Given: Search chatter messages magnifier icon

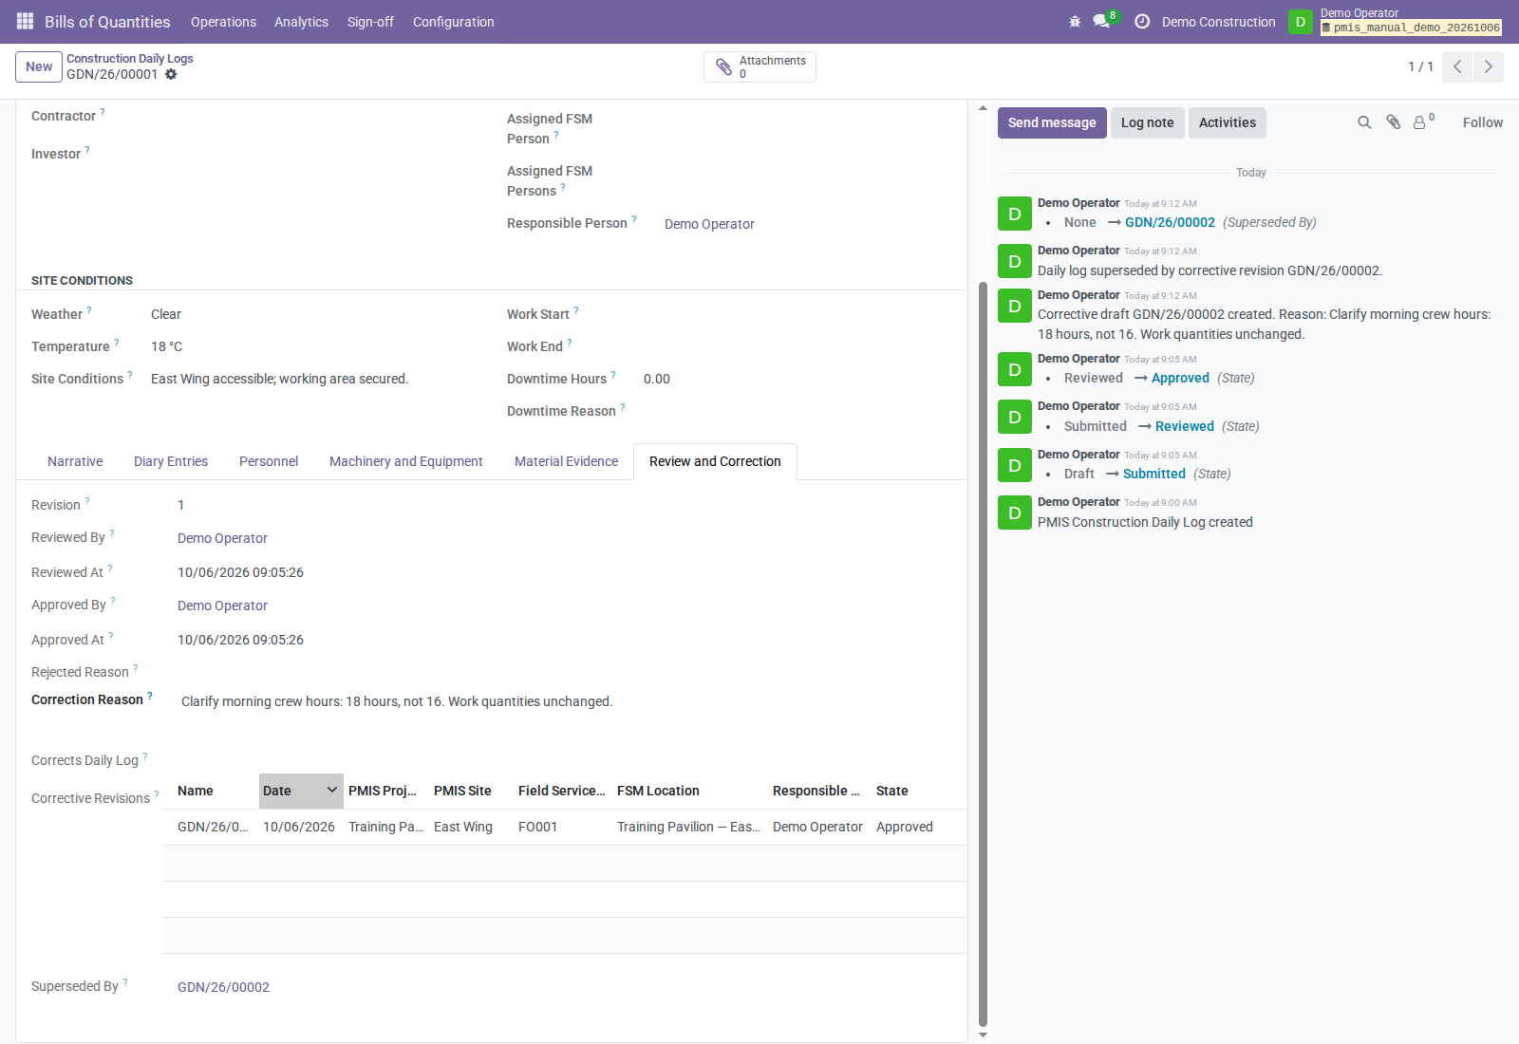Looking at the screenshot, I should [1364, 122].
